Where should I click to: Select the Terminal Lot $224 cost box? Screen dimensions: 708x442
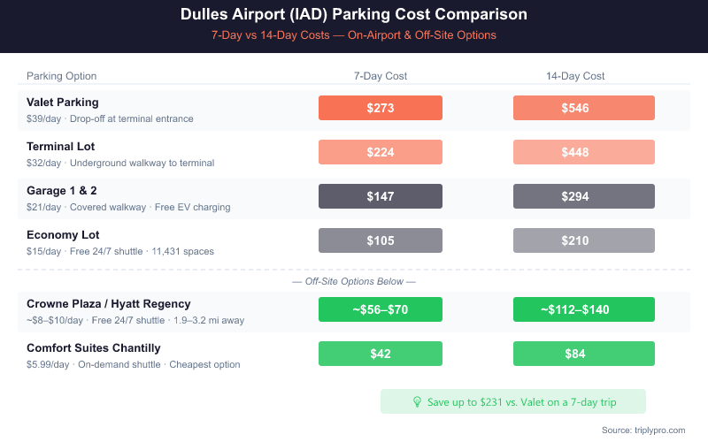(381, 152)
